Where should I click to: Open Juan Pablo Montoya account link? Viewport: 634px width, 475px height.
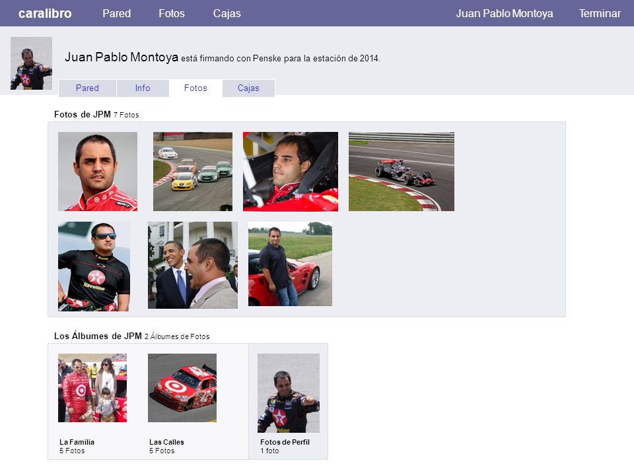tap(505, 13)
